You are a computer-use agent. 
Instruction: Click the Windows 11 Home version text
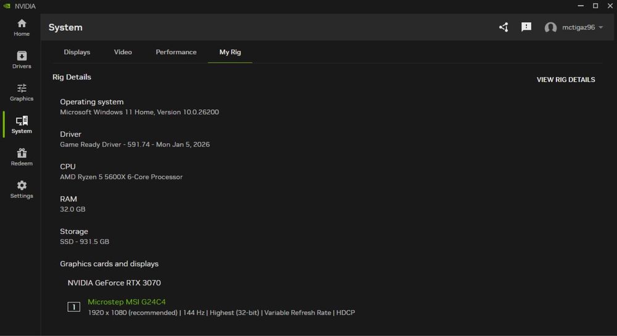click(139, 112)
